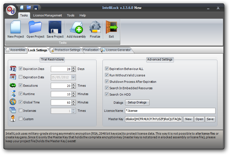Click the Expiration Days value field

tap(61, 69)
